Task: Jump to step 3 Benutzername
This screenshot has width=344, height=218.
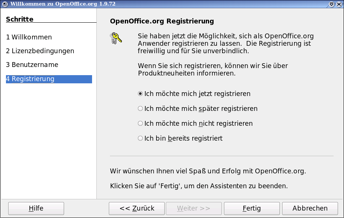Action: click(x=32, y=65)
